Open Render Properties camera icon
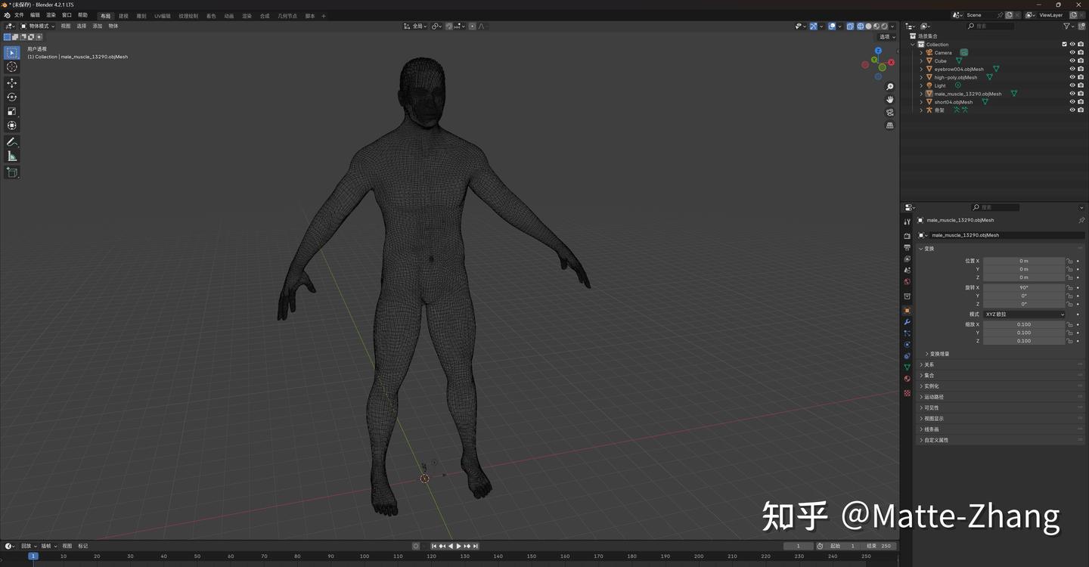The height and width of the screenshot is (567, 1089). tap(907, 235)
